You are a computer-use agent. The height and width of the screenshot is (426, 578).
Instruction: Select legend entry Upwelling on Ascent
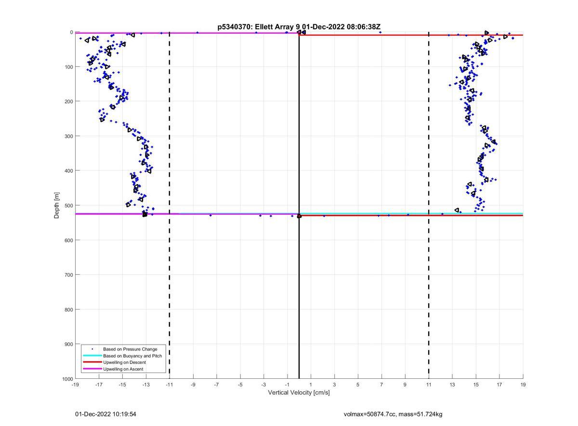pyautogui.click(x=123, y=369)
